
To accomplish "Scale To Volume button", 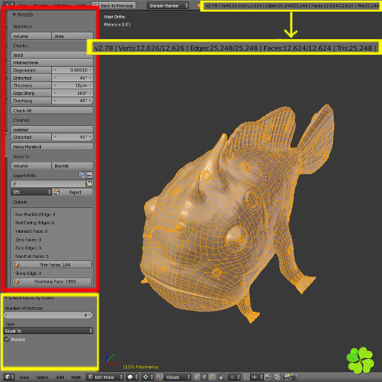I will pyautogui.click(x=31, y=166).
